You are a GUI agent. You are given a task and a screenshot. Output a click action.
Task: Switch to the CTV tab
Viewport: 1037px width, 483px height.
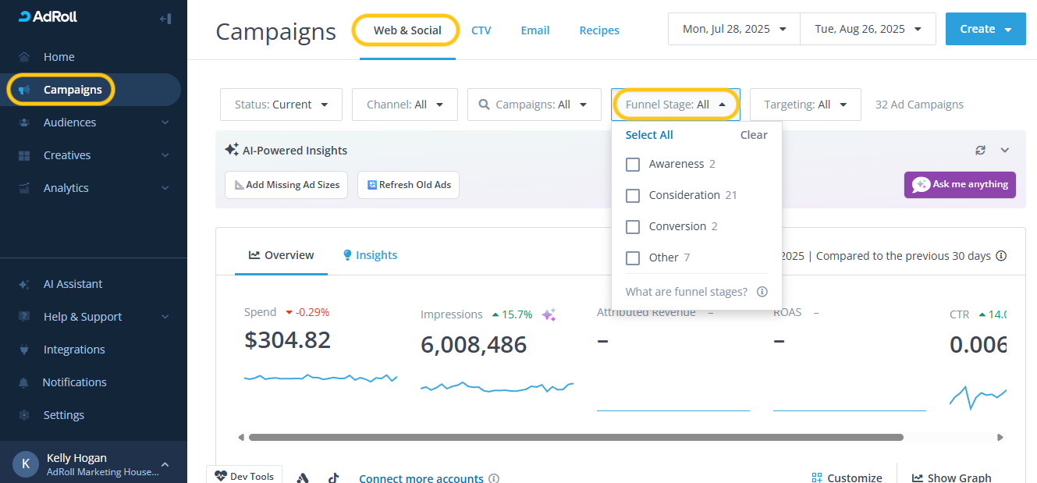tap(481, 30)
